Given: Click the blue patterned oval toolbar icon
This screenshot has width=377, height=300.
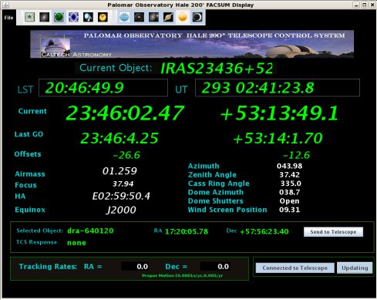Looking at the screenshot, I should coord(73,17).
